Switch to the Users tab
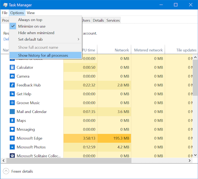 tap(86, 20)
